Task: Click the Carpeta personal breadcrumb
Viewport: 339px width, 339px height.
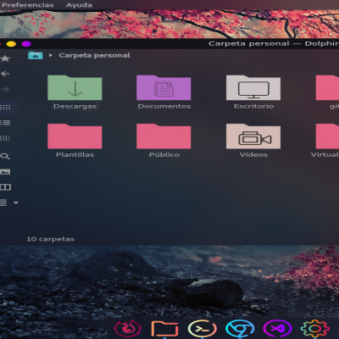Action: pyautogui.click(x=94, y=55)
